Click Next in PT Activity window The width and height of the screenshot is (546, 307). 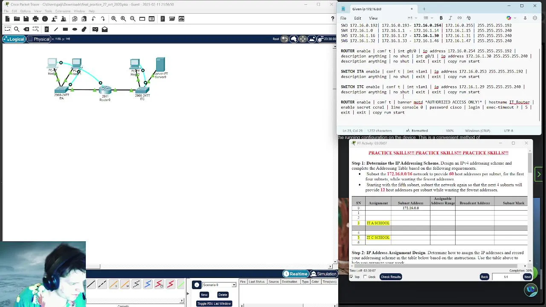(x=527, y=277)
